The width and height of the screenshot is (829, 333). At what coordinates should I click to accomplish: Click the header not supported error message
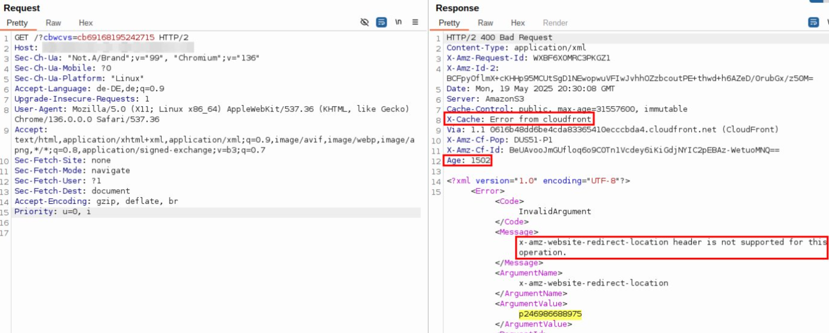pos(673,247)
